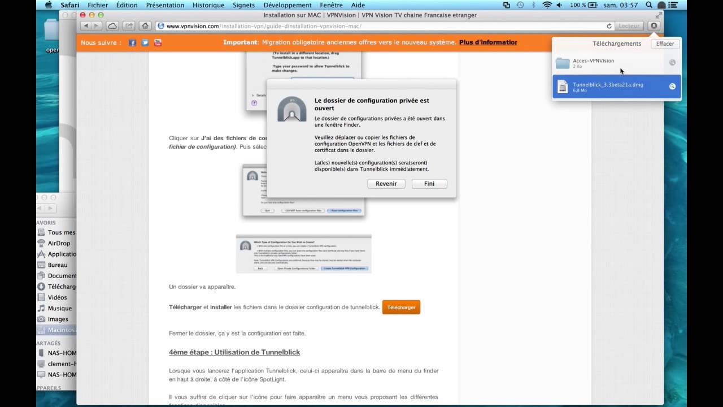Select Applications in the Finder sidebar
Viewport: 723px width, 407px height.
pos(56,254)
